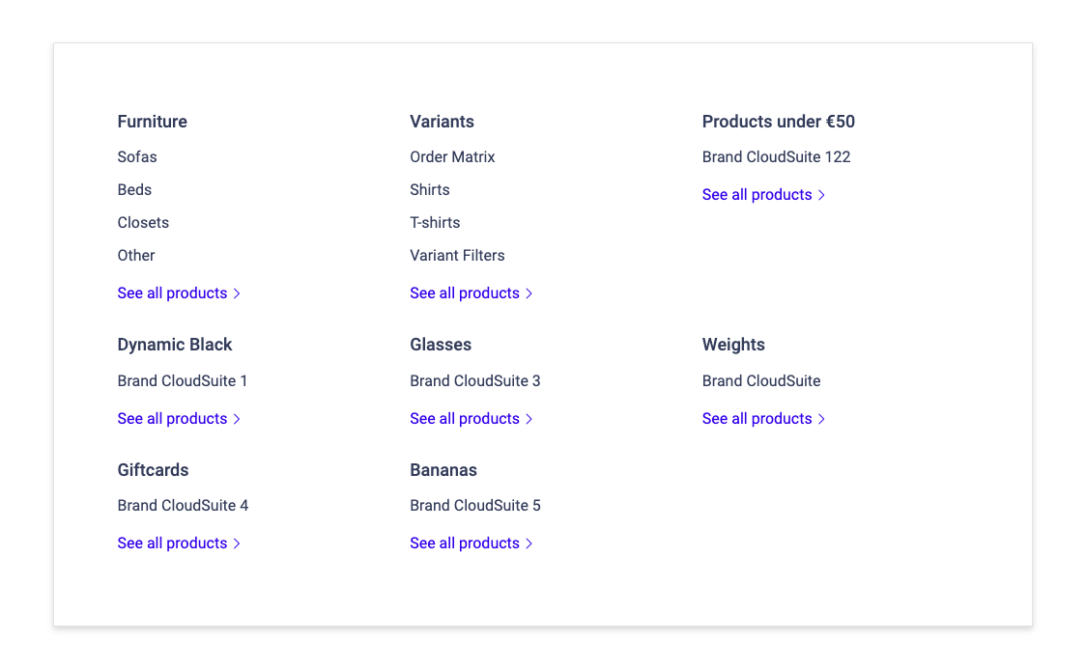Open the Order Matrix link

click(452, 156)
